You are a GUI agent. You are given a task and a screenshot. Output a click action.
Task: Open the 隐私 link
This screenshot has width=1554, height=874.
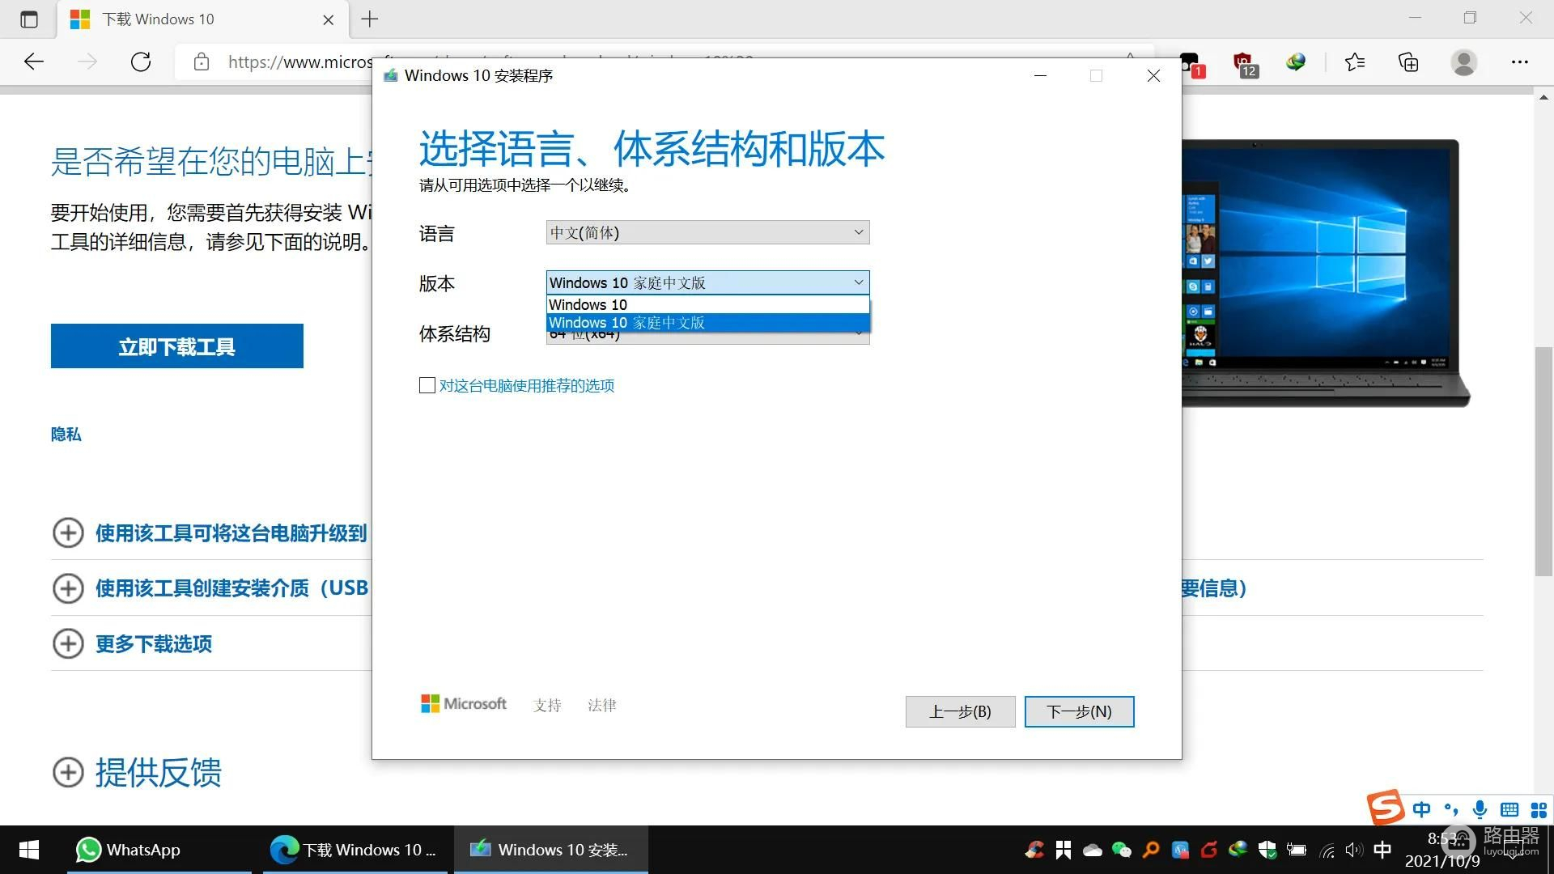tap(66, 435)
